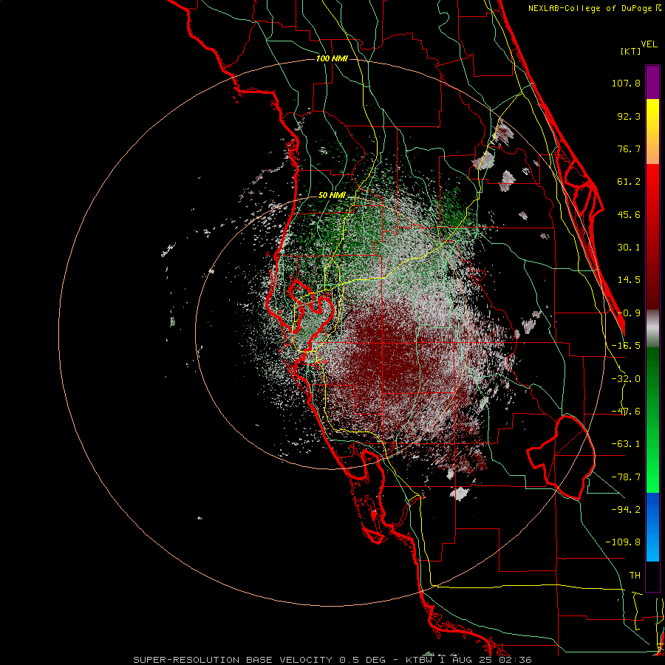Select the 45.6 scale value
The image size is (665, 665).
point(629,214)
